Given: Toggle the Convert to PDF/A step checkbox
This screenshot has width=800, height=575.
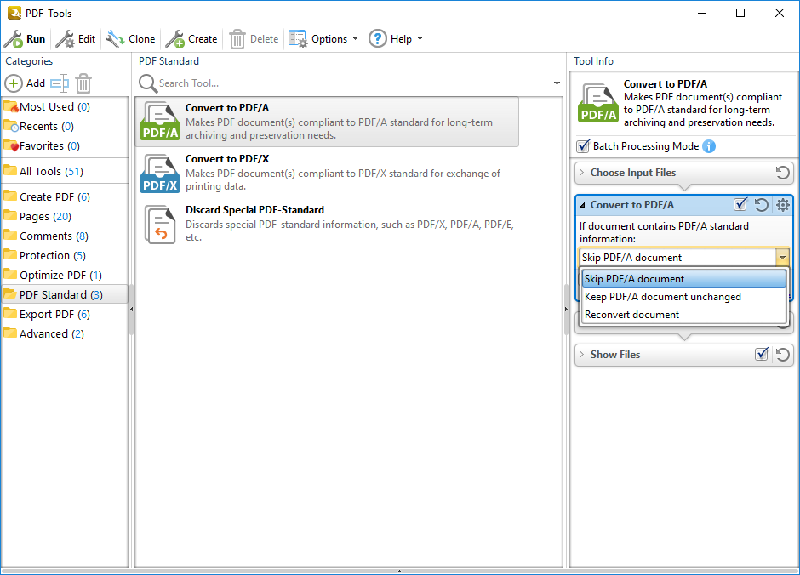Looking at the screenshot, I should click(740, 205).
